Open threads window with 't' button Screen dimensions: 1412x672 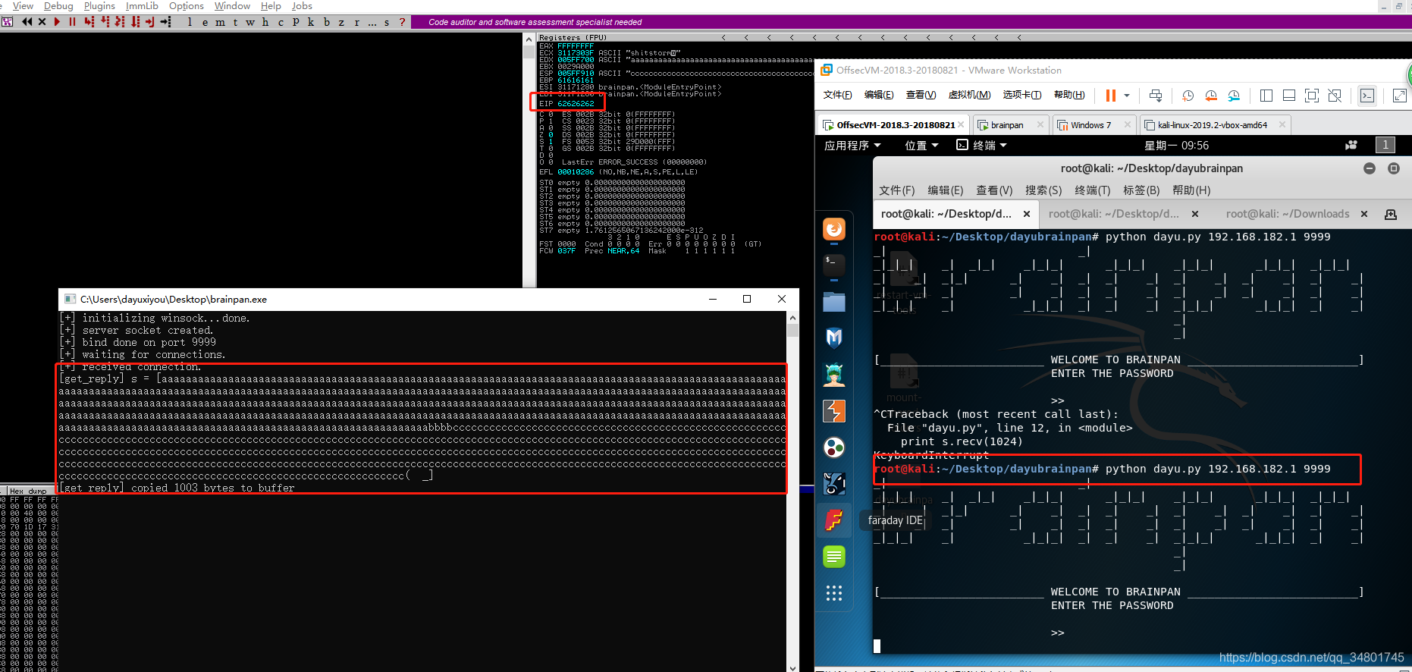coord(235,22)
